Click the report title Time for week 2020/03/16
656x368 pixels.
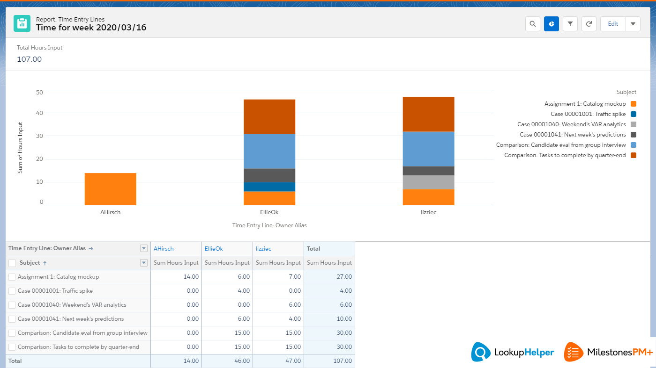coord(91,28)
